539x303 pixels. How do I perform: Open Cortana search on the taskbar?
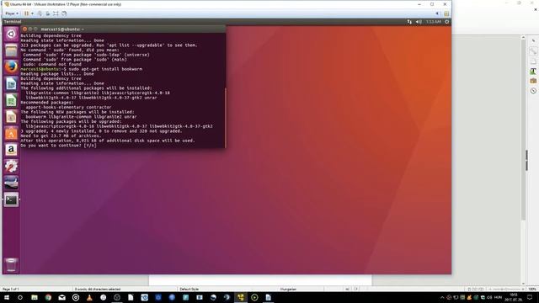pyautogui.click(x=20, y=297)
